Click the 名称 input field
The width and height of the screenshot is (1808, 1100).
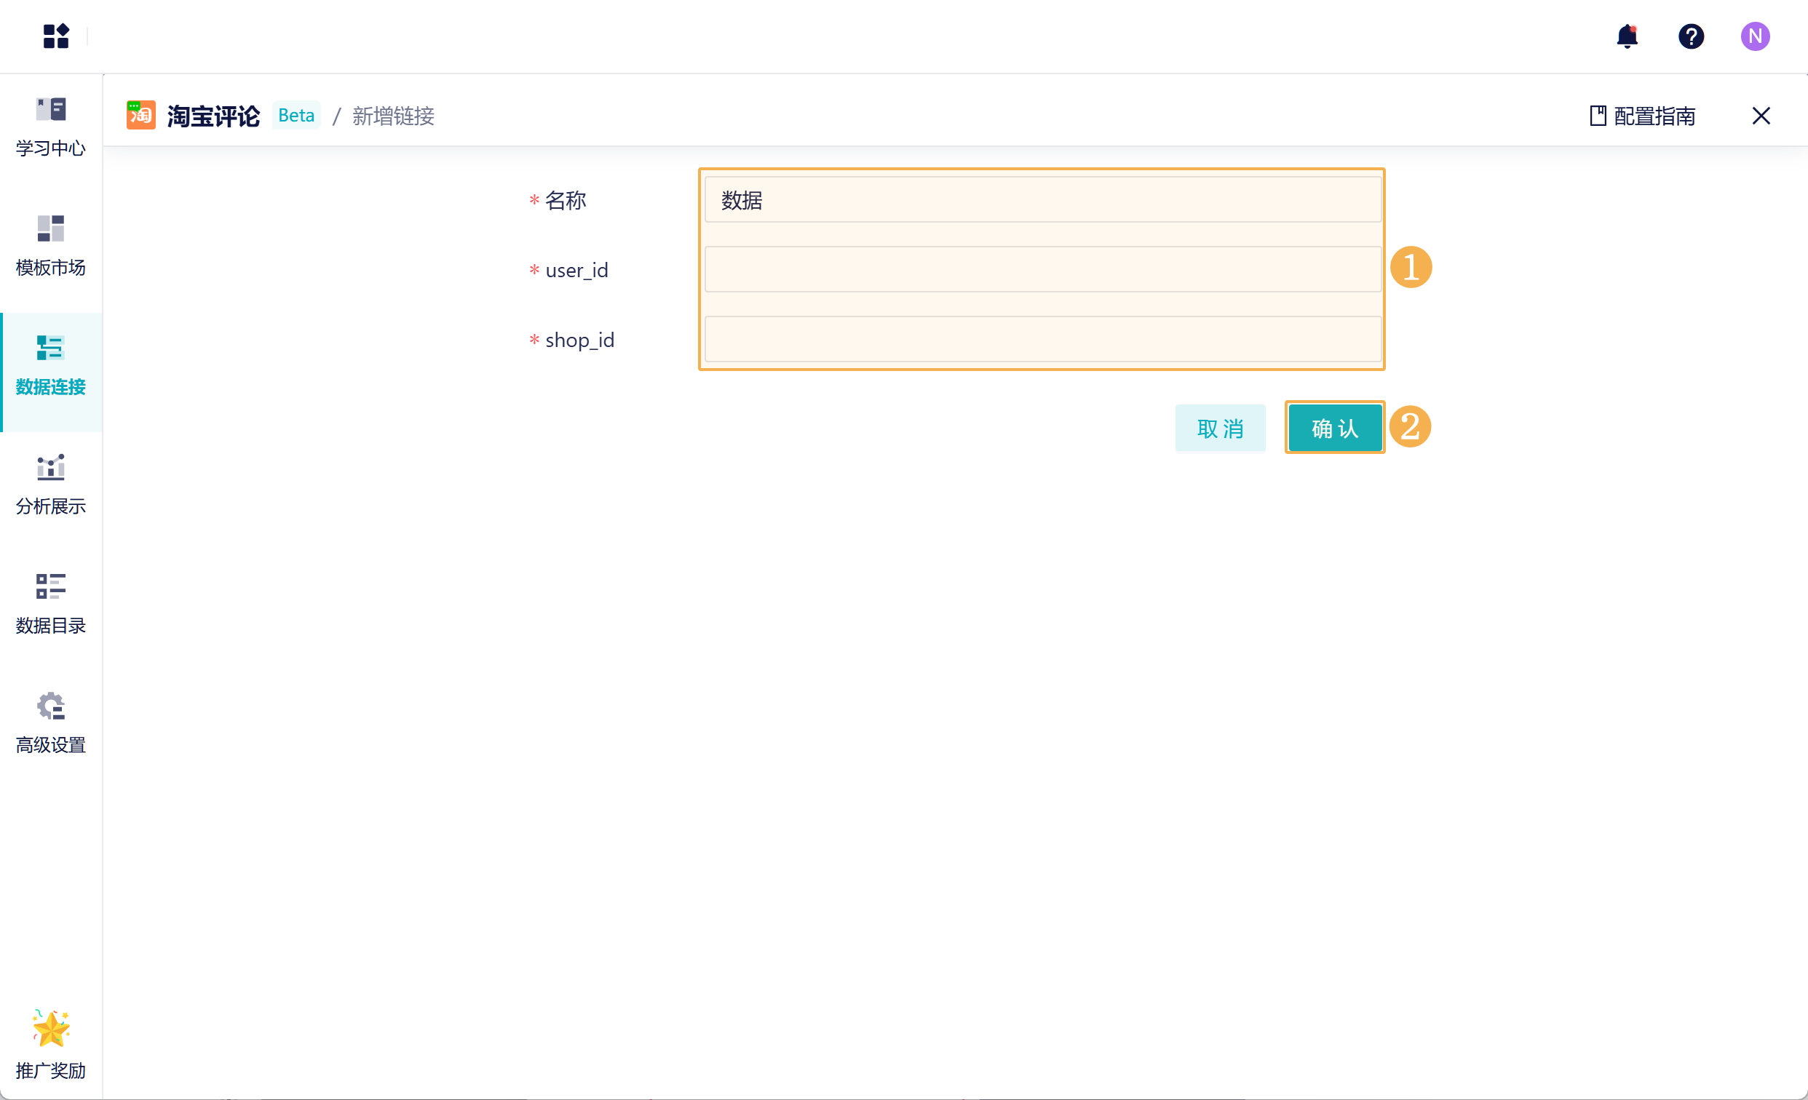[1042, 199]
